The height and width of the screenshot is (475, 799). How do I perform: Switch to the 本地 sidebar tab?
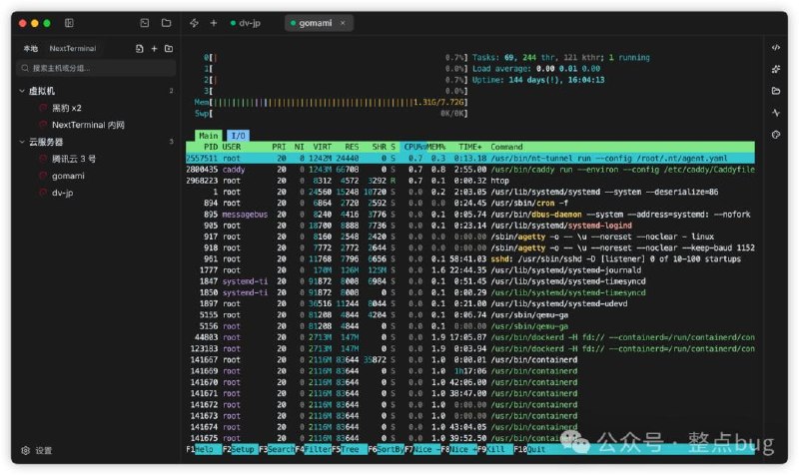tap(31, 48)
